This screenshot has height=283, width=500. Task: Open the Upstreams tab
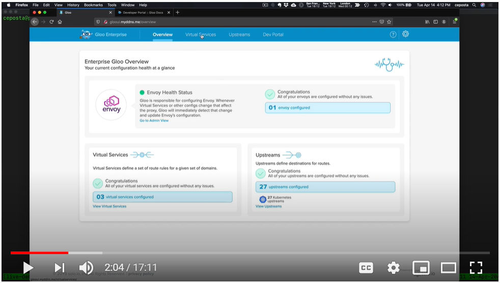[x=239, y=35]
